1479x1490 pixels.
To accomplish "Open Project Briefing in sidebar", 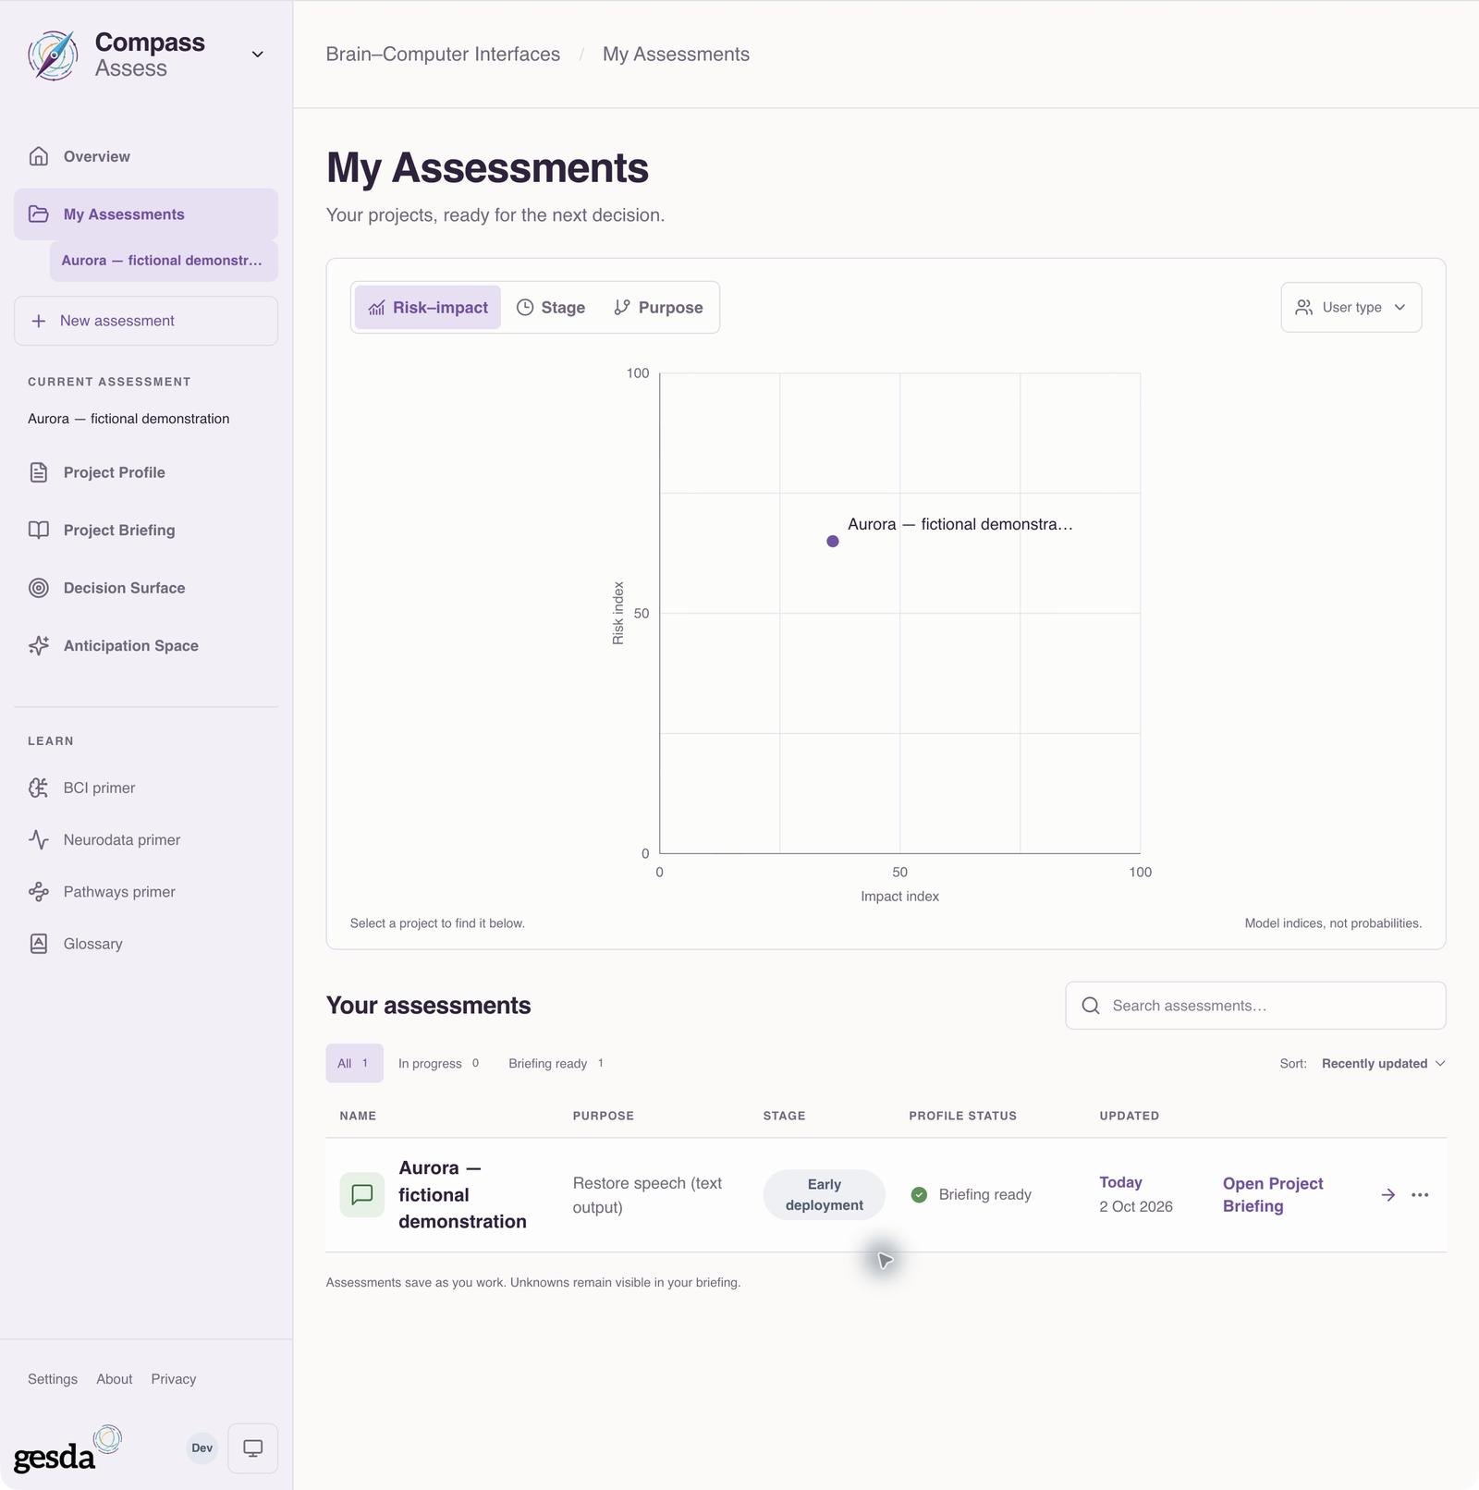I will (146, 531).
